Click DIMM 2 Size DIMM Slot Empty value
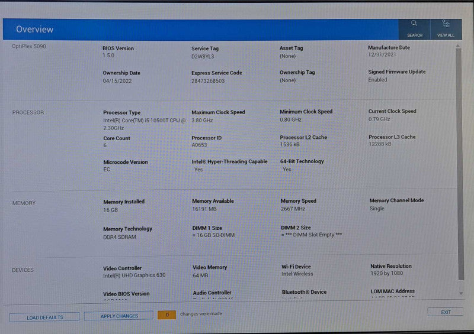The image size is (474, 334). [312, 235]
